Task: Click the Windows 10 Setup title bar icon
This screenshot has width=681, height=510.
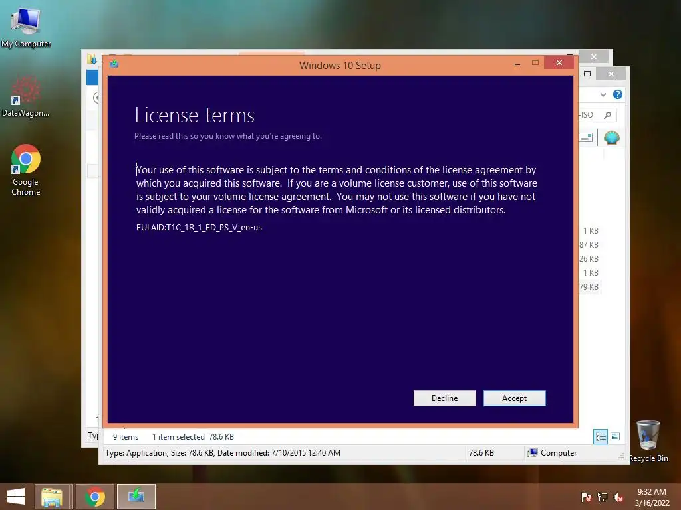Action: coord(114,64)
